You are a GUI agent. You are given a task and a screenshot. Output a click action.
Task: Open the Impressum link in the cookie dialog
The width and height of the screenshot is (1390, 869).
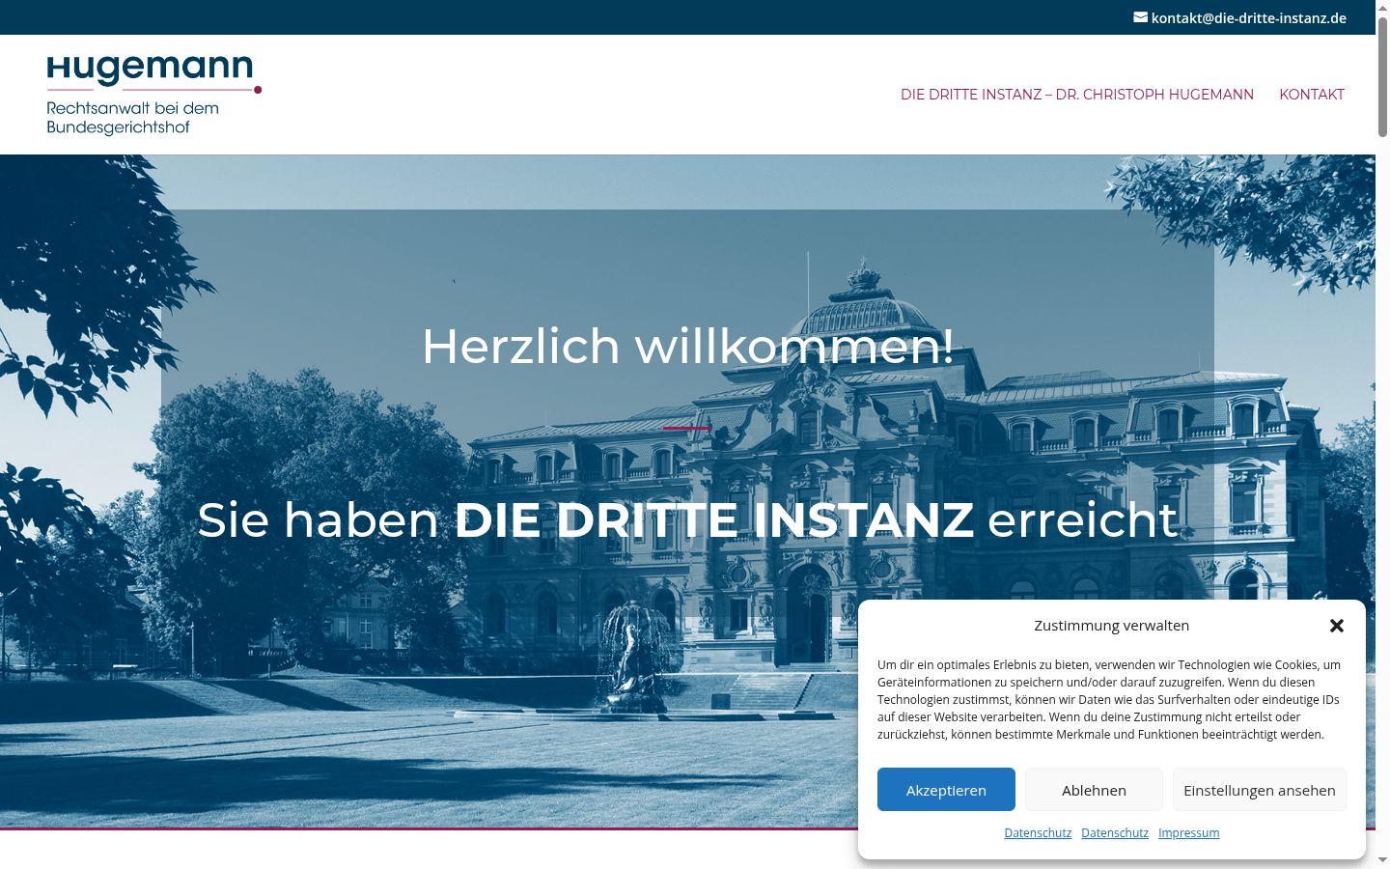(x=1188, y=832)
